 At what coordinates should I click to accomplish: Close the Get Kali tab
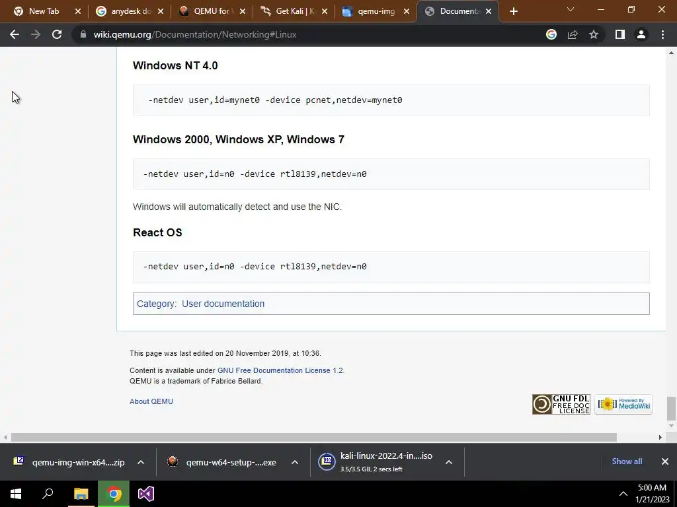tap(325, 12)
